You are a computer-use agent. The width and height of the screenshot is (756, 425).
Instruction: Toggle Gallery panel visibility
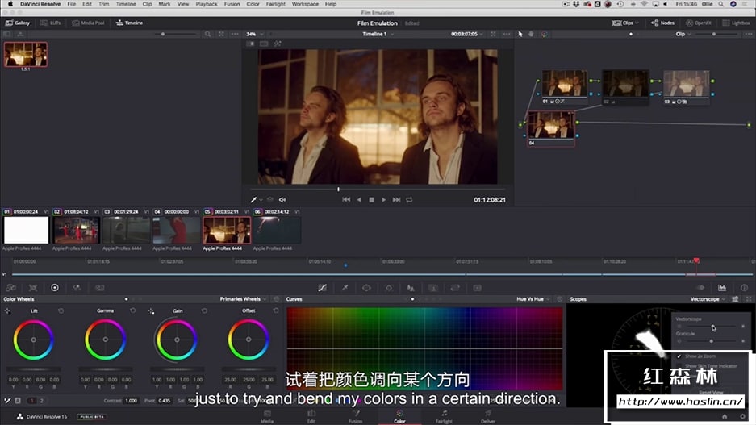[18, 23]
